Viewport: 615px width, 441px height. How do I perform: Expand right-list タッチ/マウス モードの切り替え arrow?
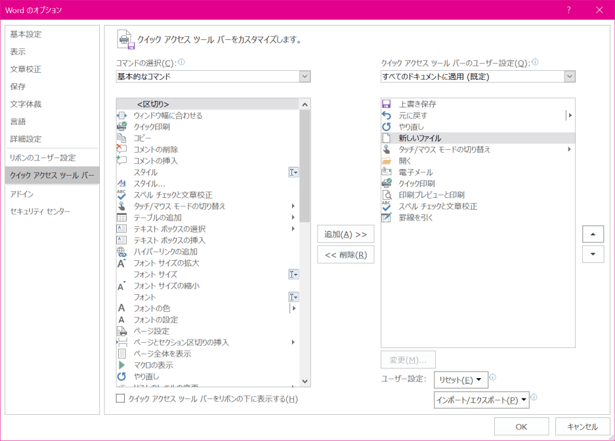coord(569,149)
